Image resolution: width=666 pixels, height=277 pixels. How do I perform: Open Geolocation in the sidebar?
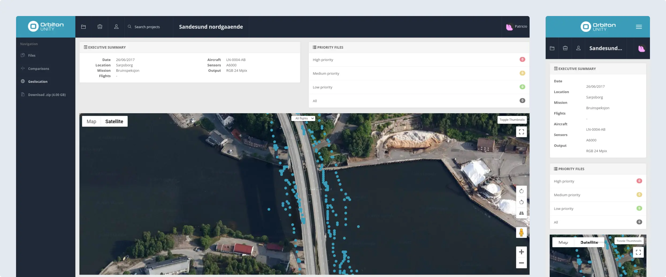(38, 81)
